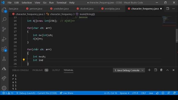Kill terminal with the trash icon

(161, 70)
